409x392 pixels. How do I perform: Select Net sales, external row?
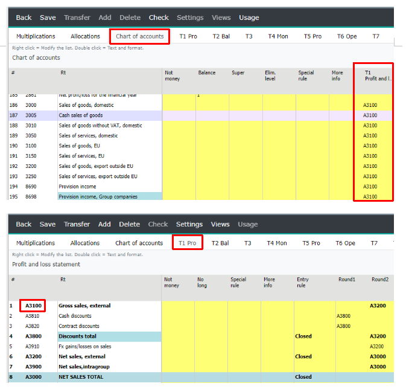pyautogui.click(x=201, y=356)
